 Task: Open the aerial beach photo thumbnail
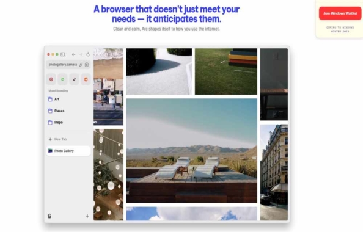(x=108, y=87)
